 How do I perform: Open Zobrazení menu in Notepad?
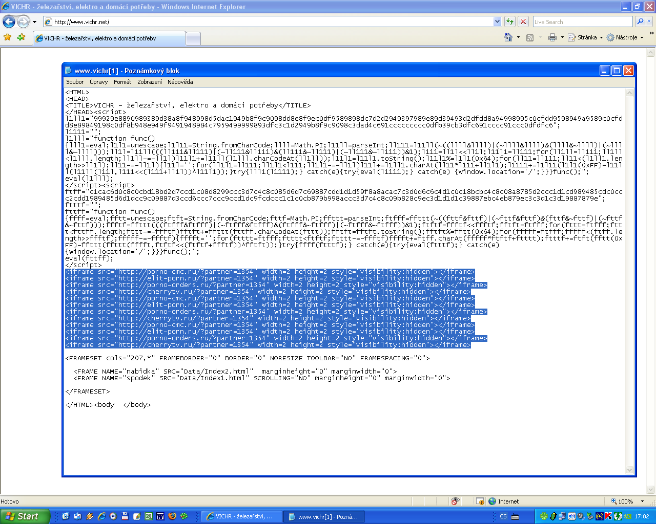coord(150,82)
